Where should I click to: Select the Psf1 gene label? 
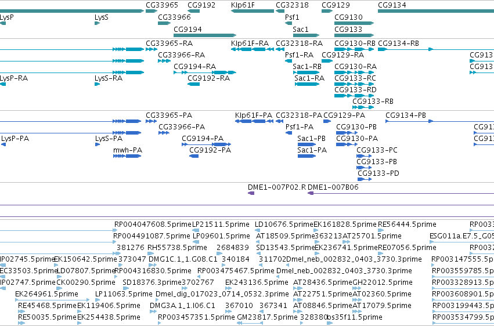[292, 17]
